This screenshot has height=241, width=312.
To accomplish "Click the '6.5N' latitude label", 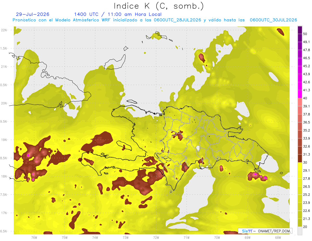I will tap(4, 231).
